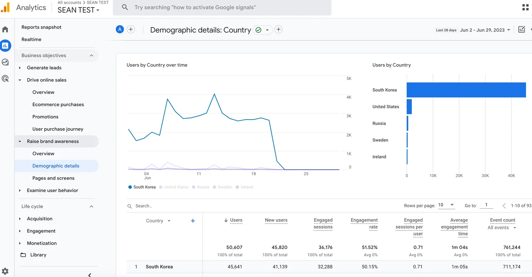Click the search magnifier icon in top bar

coord(125,7)
